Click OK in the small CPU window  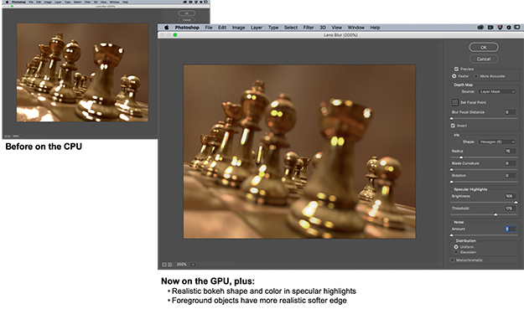point(187,13)
